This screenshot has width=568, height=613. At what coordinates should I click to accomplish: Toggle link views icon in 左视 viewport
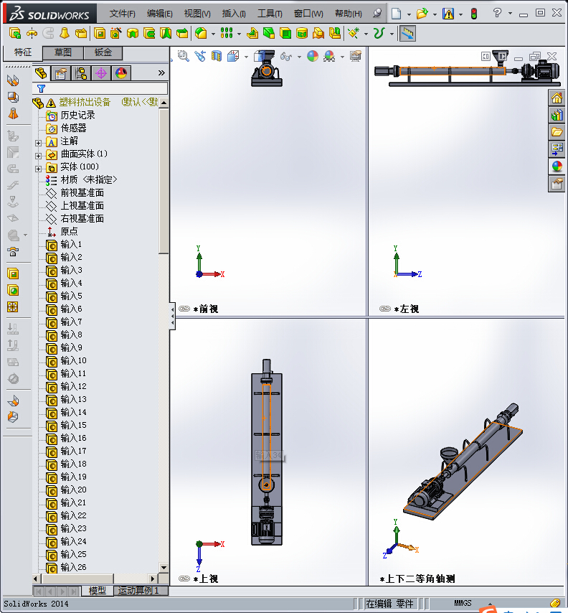point(385,309)
